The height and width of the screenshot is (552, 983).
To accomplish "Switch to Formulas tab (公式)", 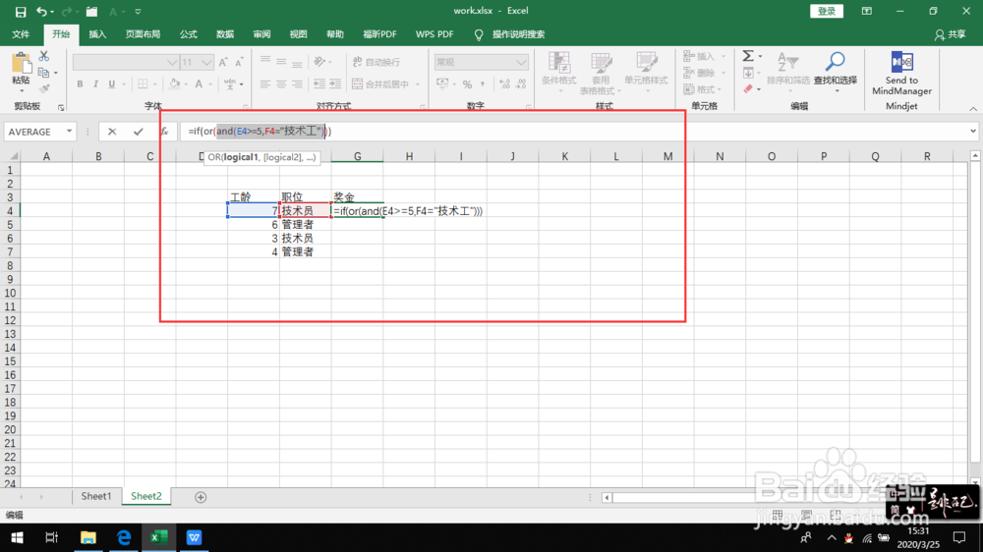I will coord(188,34).
